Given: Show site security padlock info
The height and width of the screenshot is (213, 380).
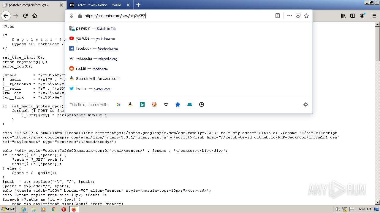Looking at the screenshot, I should tap(80, 16).
